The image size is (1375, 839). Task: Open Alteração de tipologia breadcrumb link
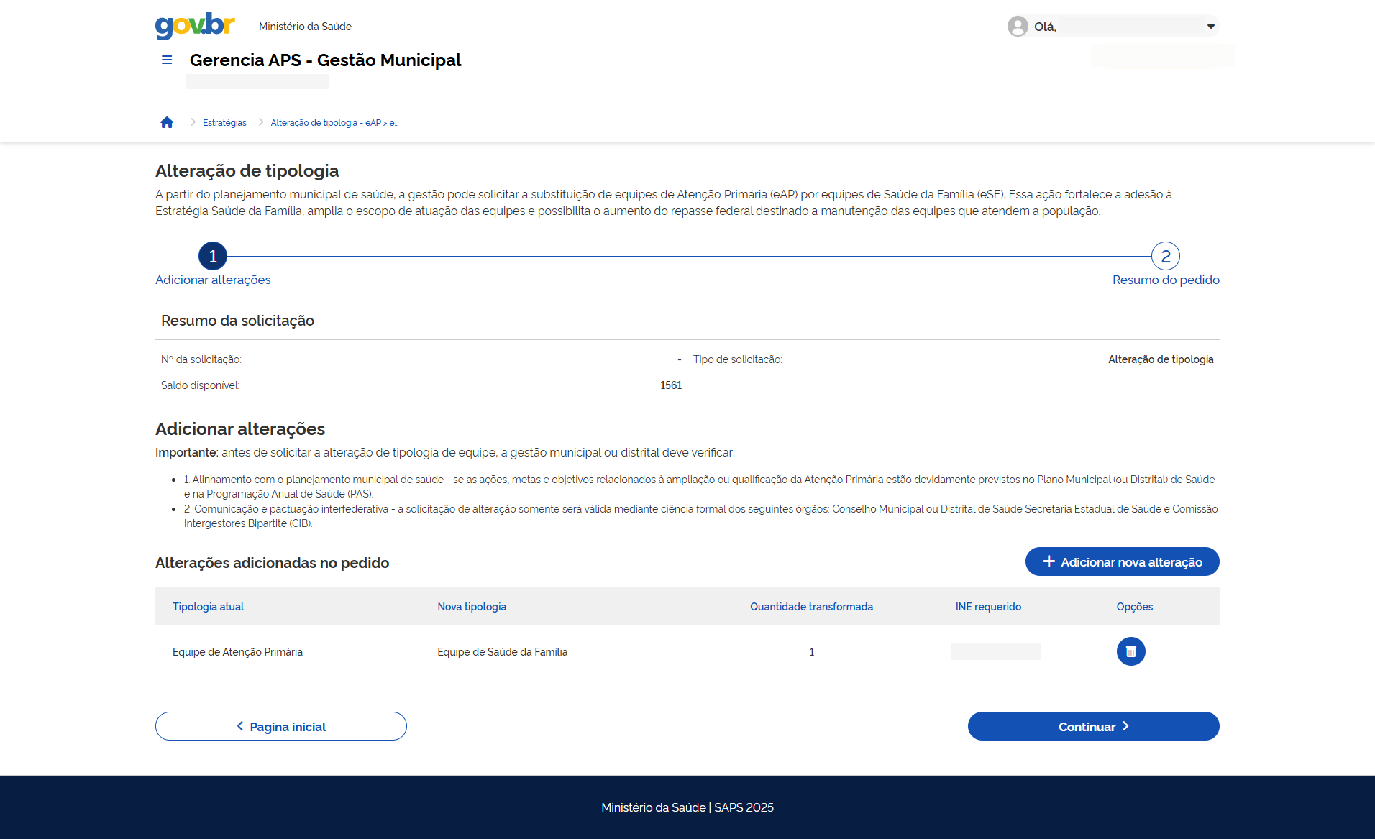pyautogui.click(x=334, y=123)
